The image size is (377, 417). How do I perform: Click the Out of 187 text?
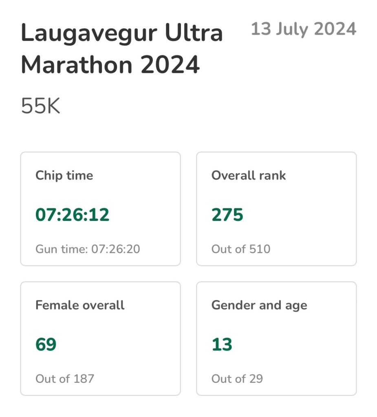tap(65, 379)
